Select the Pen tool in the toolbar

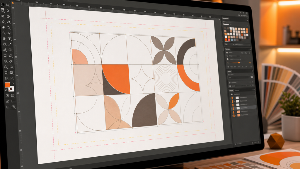[3, 22]
